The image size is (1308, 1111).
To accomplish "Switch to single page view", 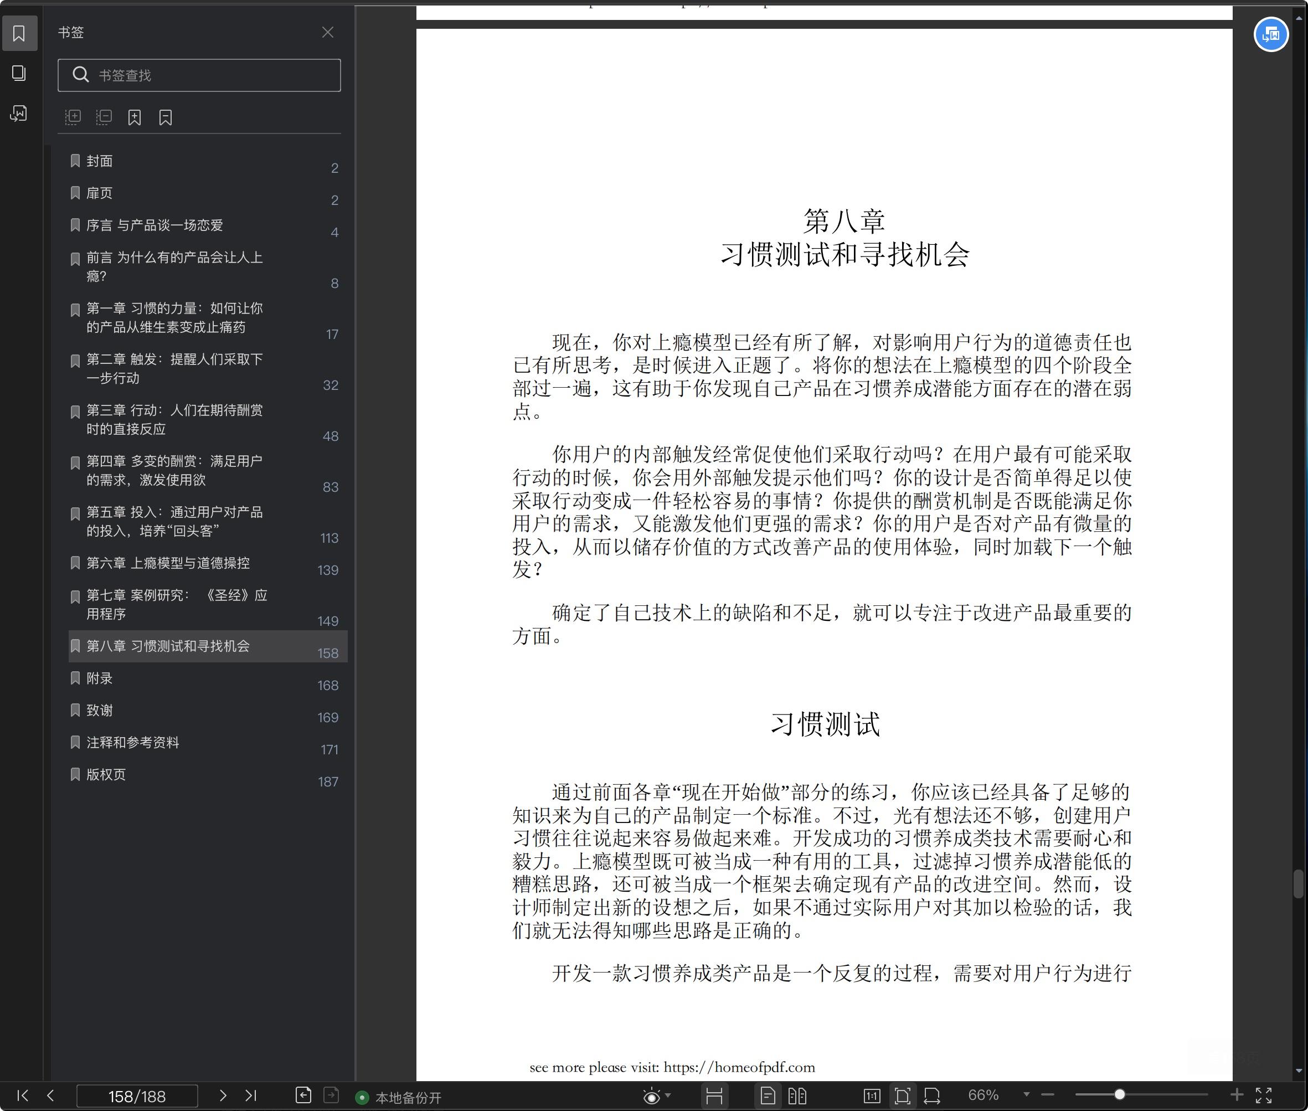I will pyautogui.click(x=768, y=1097).
